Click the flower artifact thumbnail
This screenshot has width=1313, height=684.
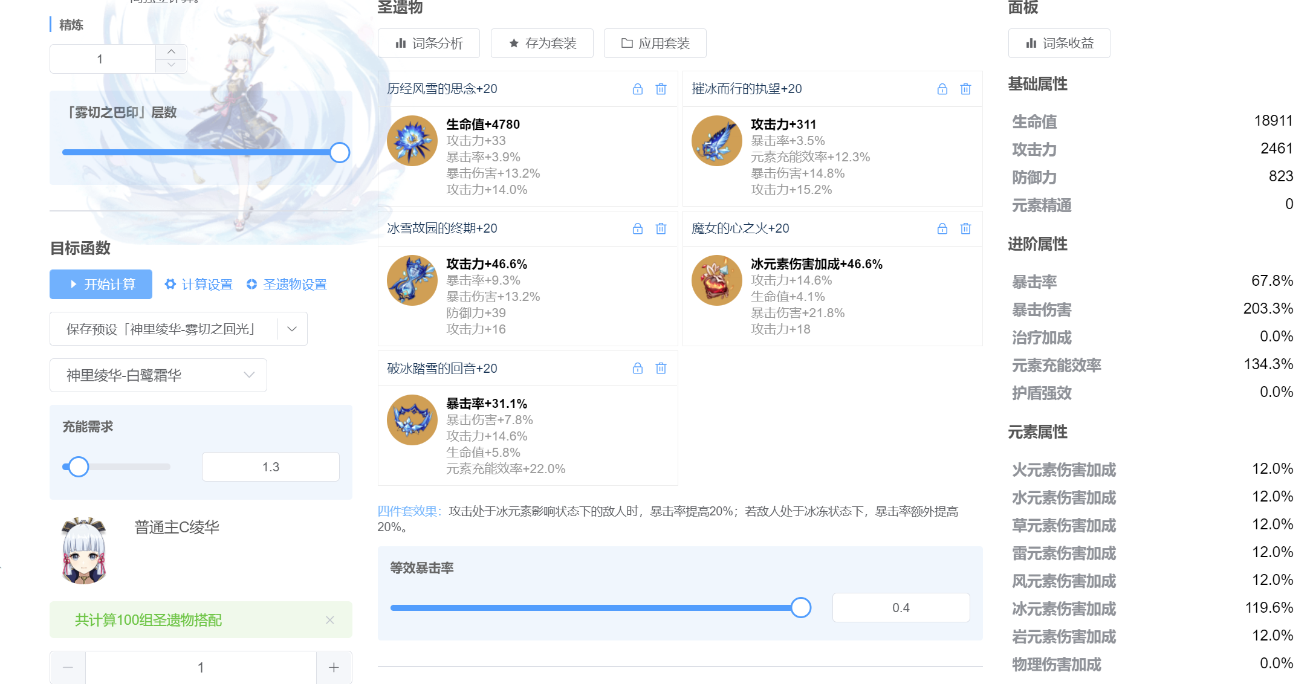pos(412,140)
